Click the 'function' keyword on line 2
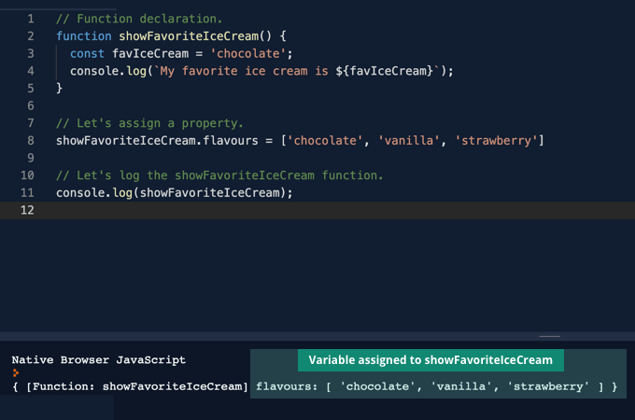Screen dimensions: 635x420 coord(84,36)
